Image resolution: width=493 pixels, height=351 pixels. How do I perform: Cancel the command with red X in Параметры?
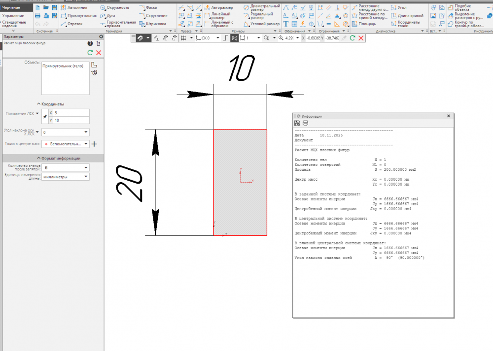[x=99, y=53]
